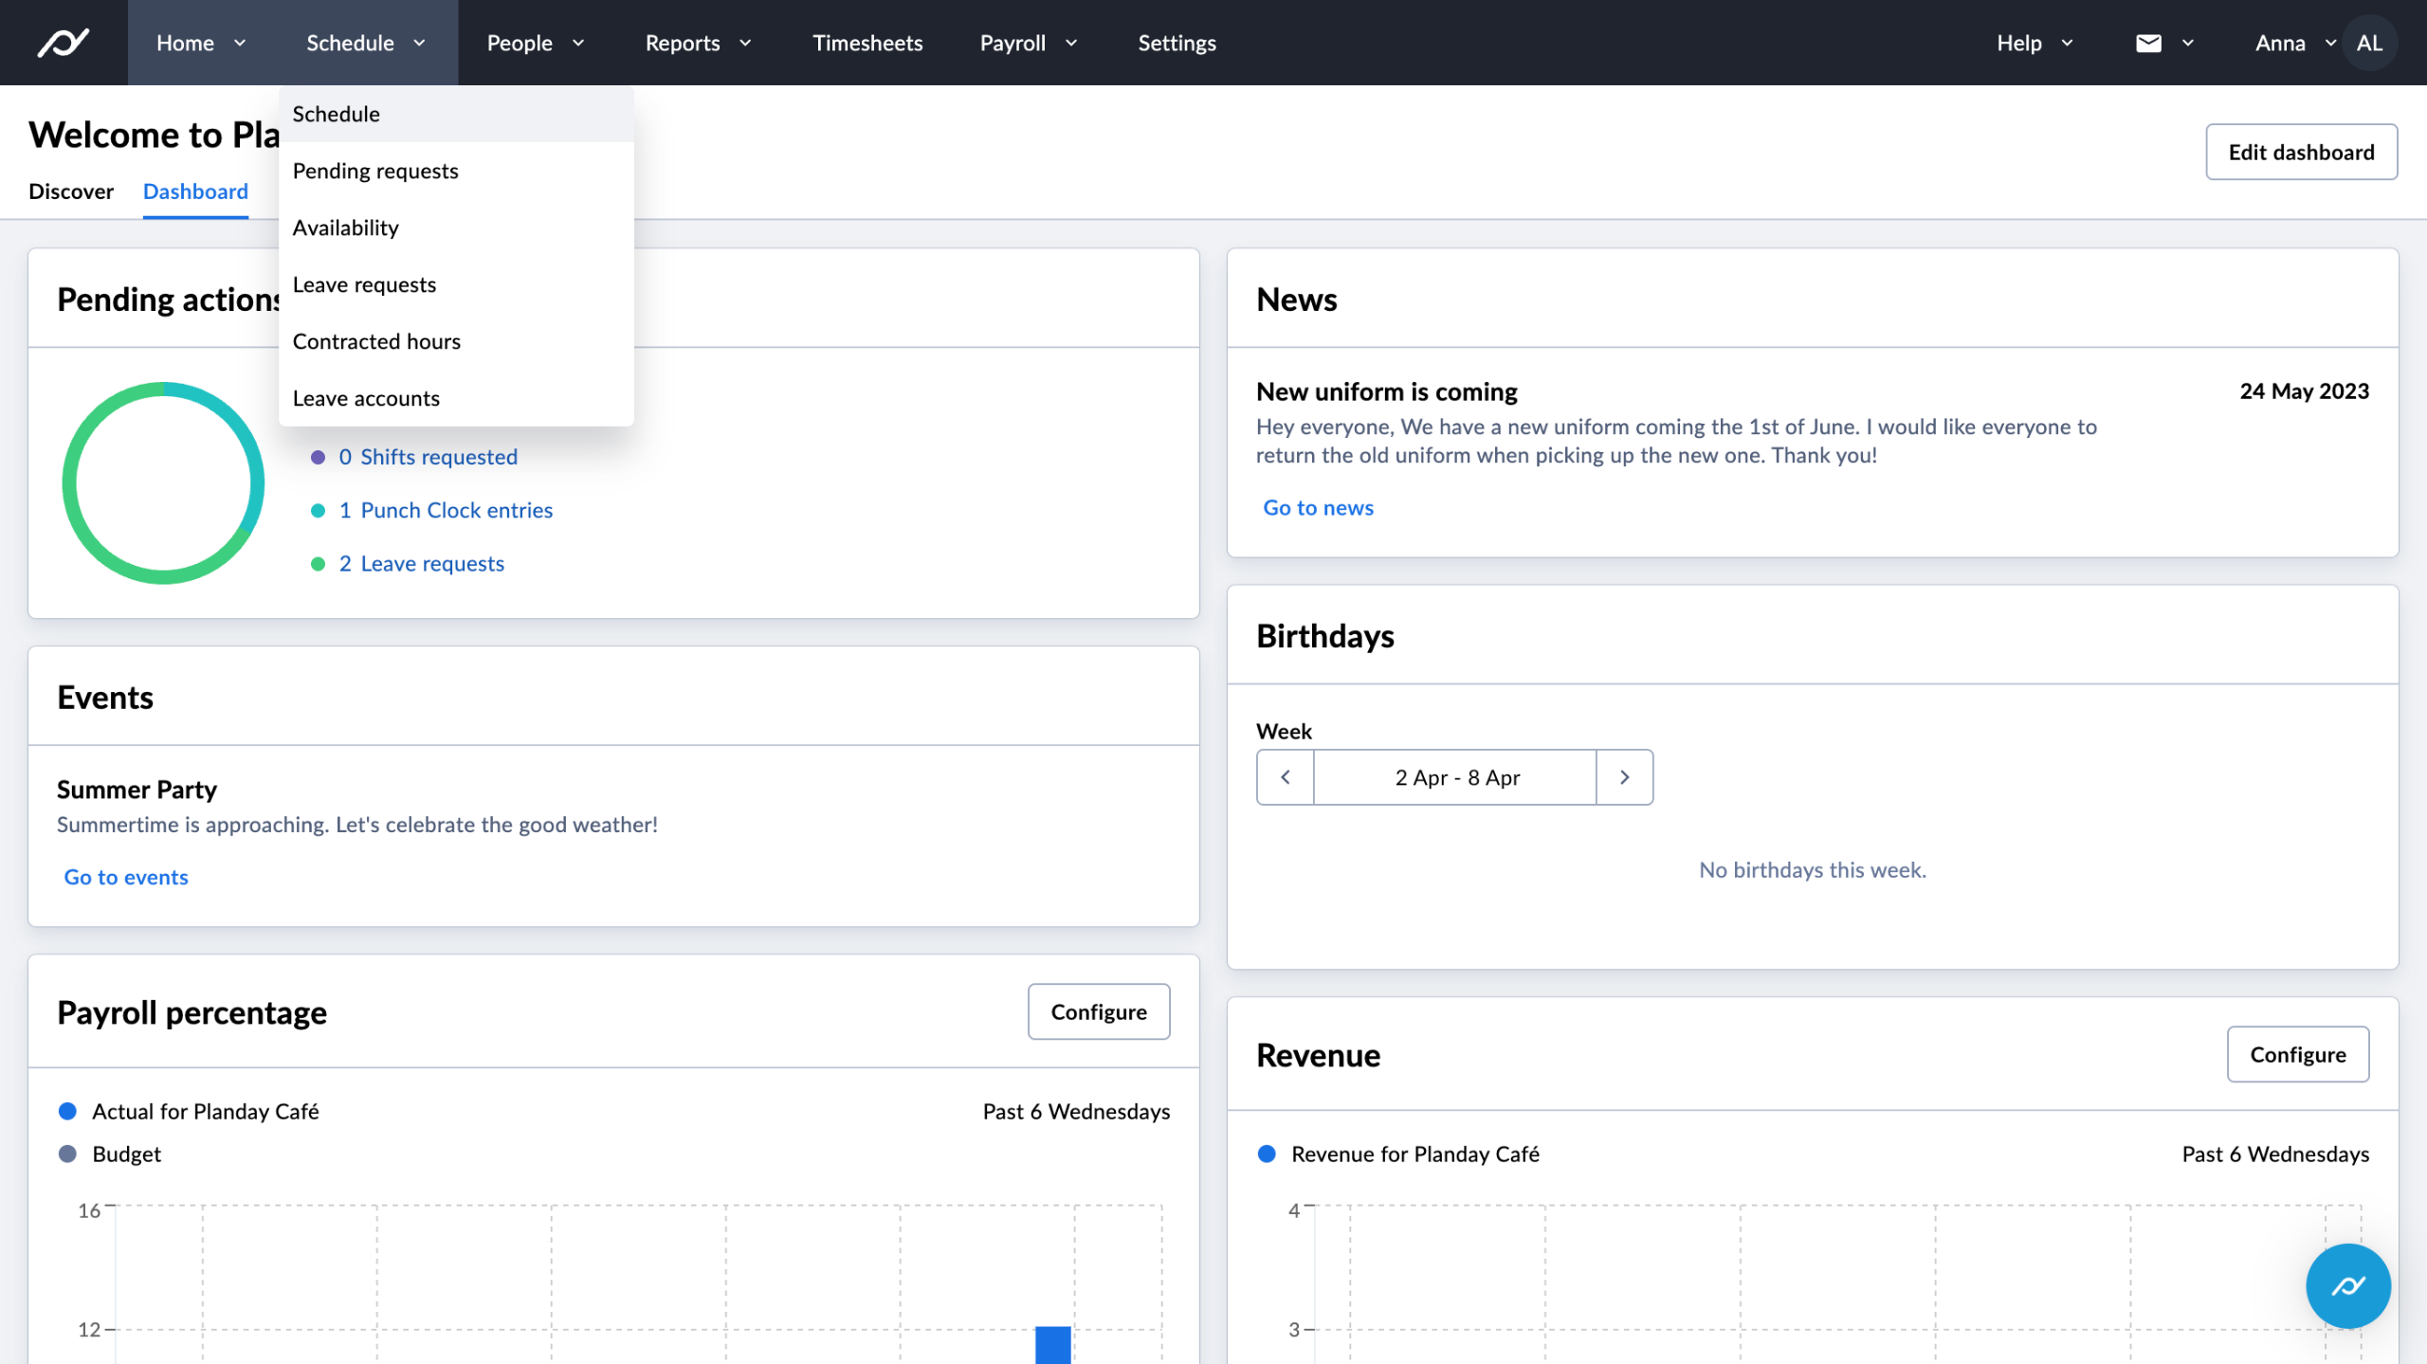Viewport: 2427px width, 1364px height.
Task: Click the Edit dashboard button
Action: (x=2301, y=151)
